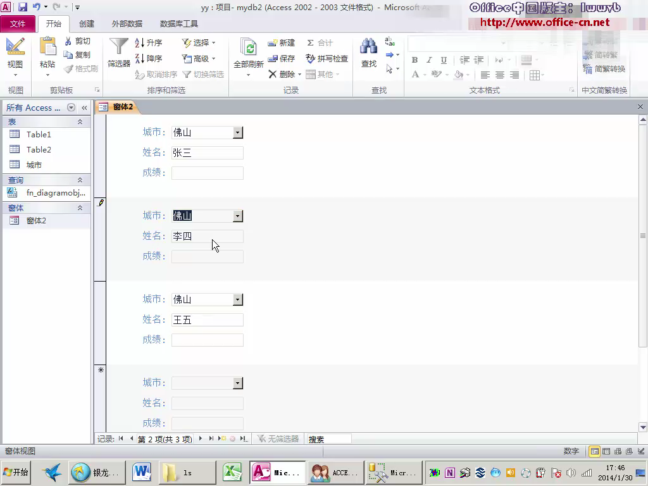
Task: Switch to the 创建 (Create) ribbon tab
Action: 87,24
